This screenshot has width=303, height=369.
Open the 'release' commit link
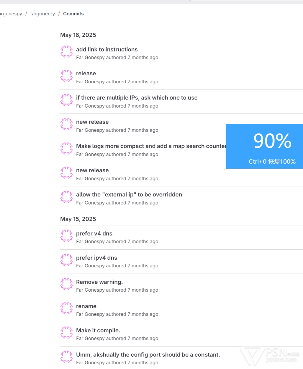[86, 74]
